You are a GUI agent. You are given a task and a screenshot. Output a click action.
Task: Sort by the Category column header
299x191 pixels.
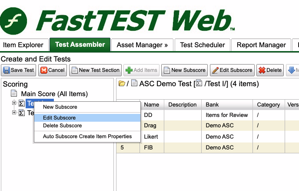(269, 105)
